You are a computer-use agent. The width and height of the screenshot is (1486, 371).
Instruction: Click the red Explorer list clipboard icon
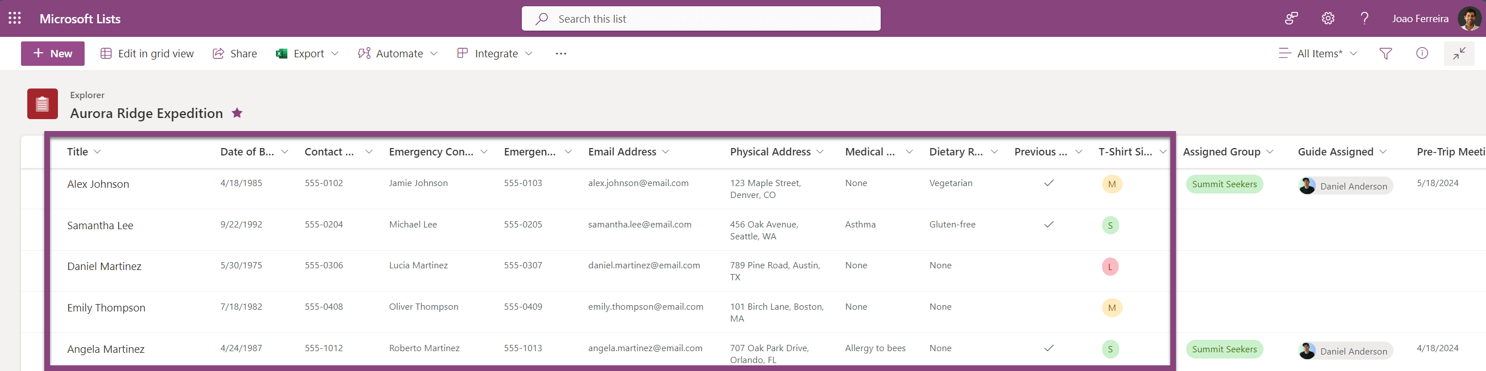[42, 104]
